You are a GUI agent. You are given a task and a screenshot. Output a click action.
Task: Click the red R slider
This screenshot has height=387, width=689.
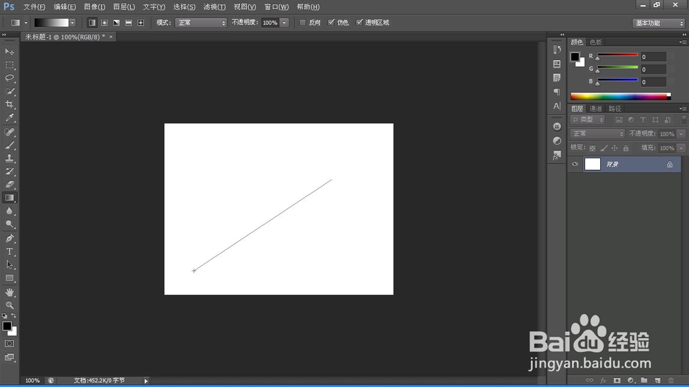click(x=617, y=55)
